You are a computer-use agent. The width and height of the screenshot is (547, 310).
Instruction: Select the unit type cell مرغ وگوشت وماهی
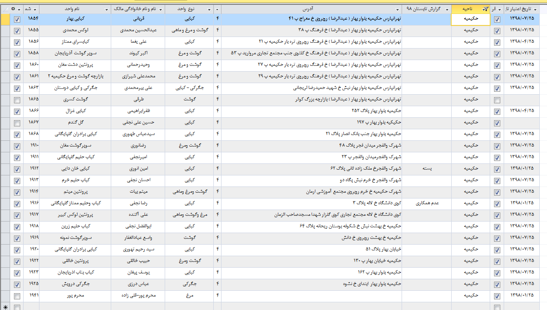tap(189, 215)
